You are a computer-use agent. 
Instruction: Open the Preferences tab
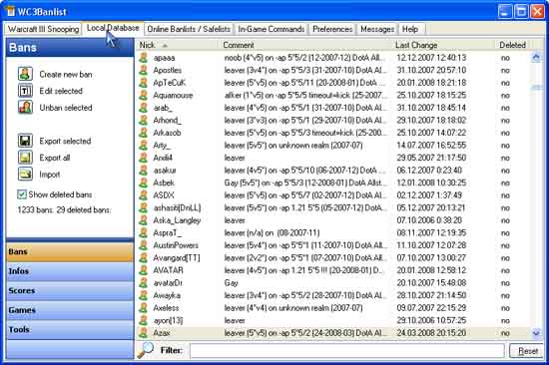[x=332, y=29]
